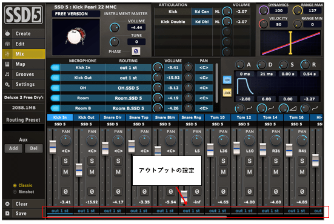Invert instrument master phase button
334x224 pixels.
136,51
